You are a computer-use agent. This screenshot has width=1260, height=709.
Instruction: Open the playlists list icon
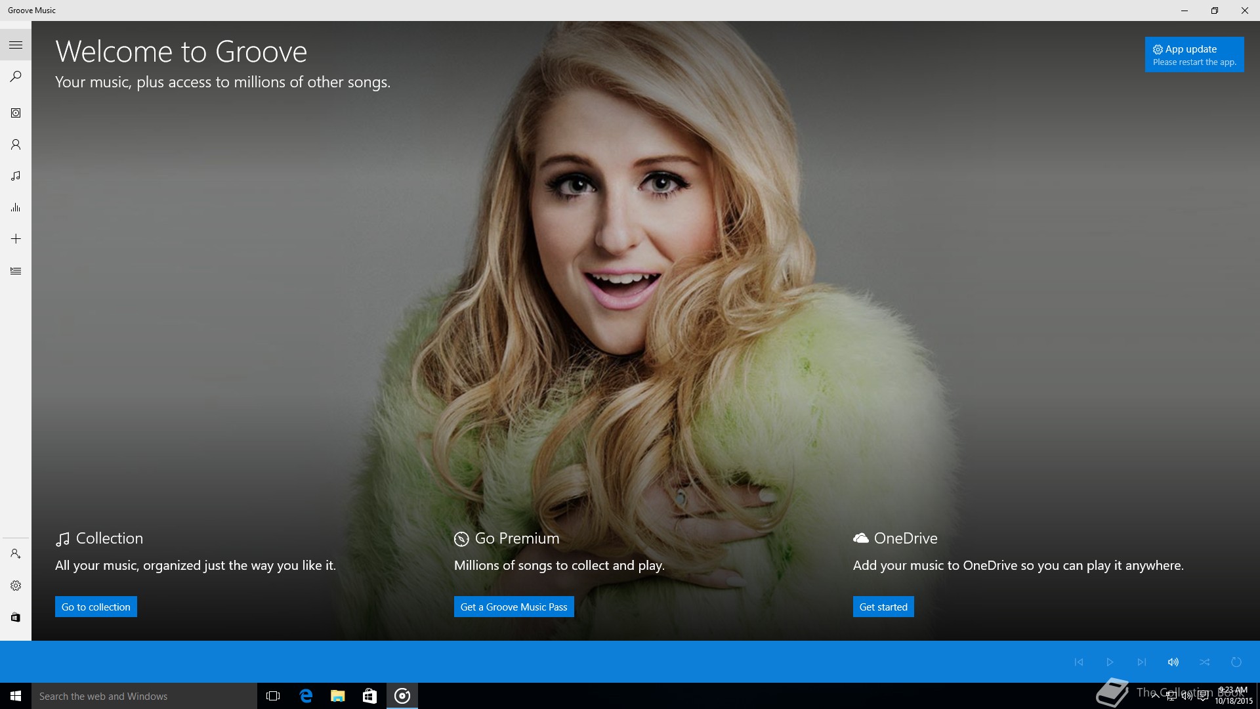[x=16, y=270]
